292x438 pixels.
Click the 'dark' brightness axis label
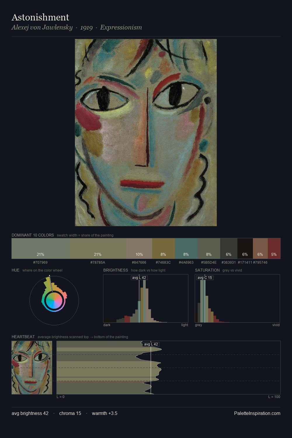(107, 325)
